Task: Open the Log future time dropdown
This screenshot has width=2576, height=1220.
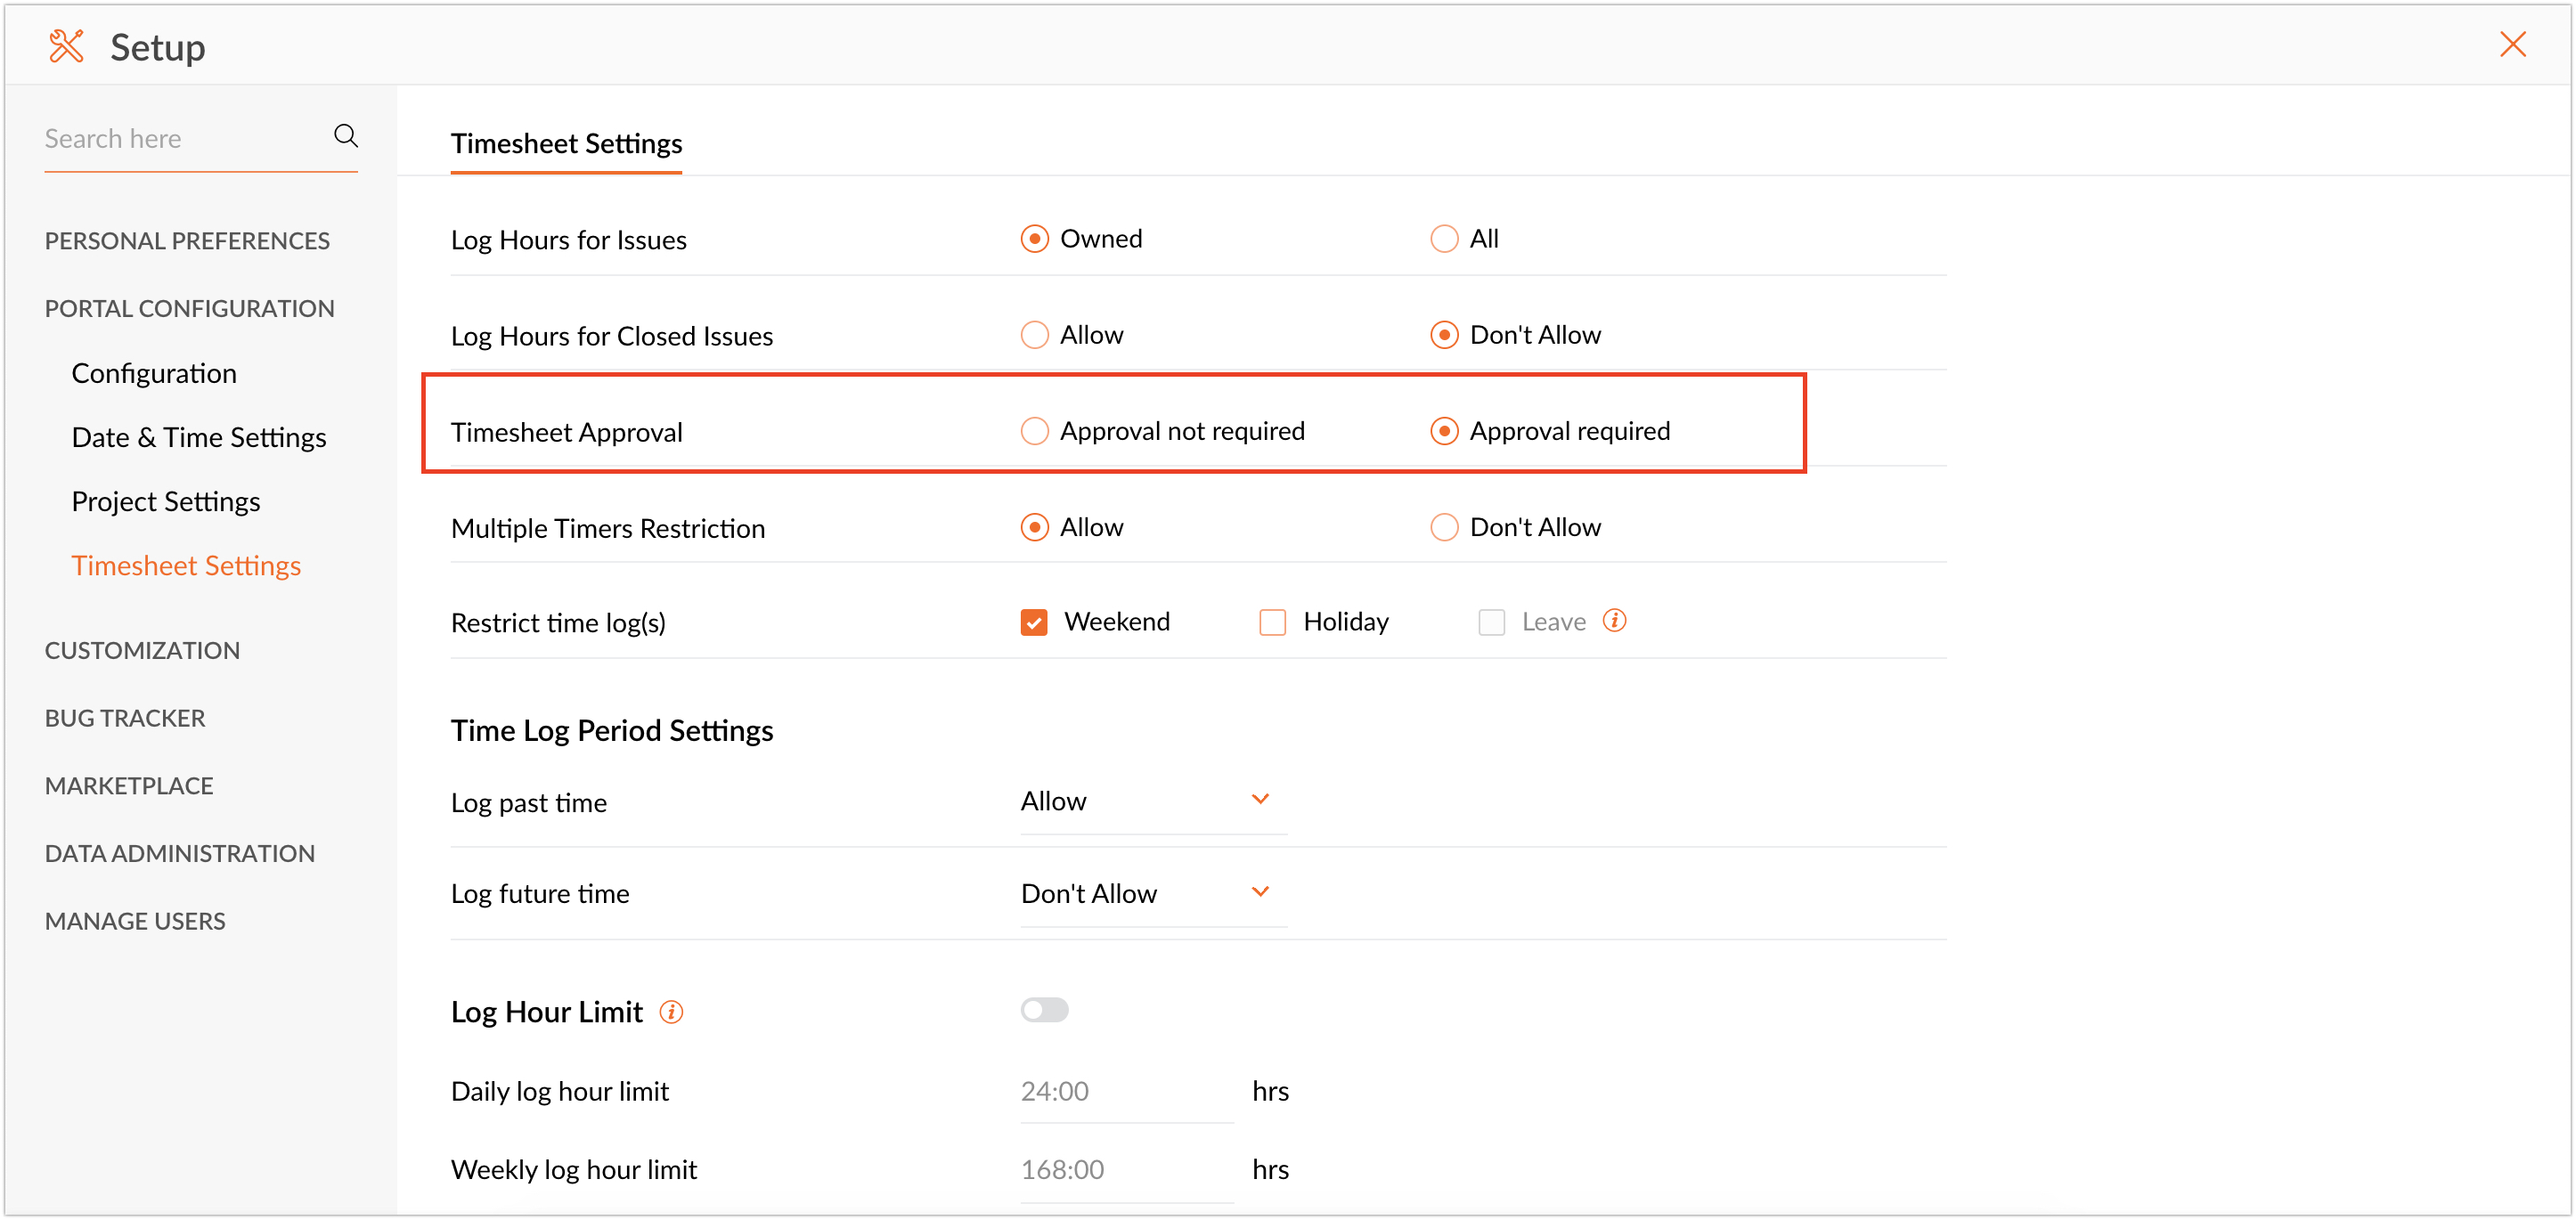Action: click(1152, 893)
